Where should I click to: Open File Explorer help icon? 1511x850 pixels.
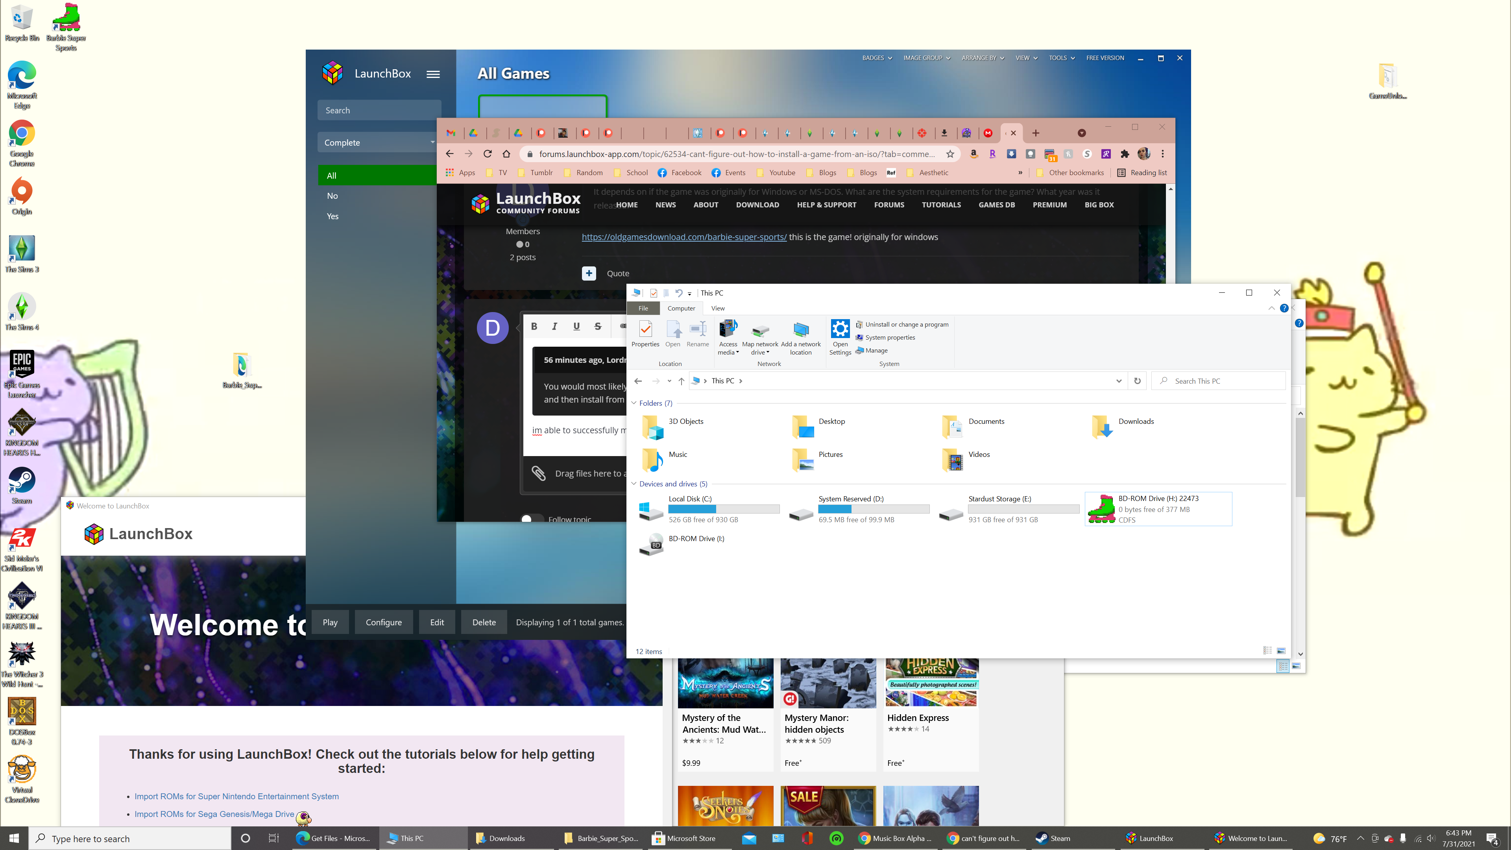tap(1284, 308)
